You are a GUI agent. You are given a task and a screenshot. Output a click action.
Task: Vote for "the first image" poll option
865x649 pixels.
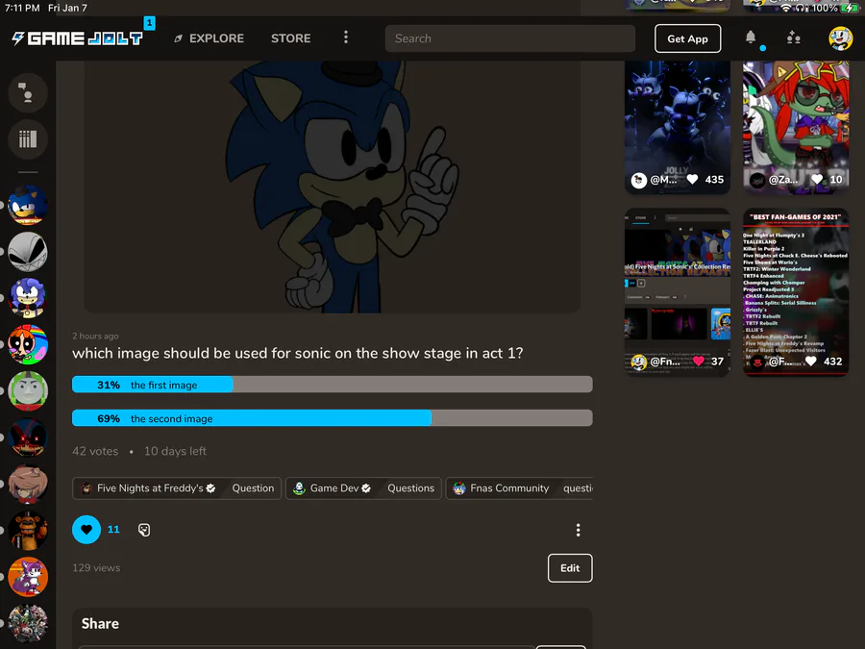pos(333,385)
